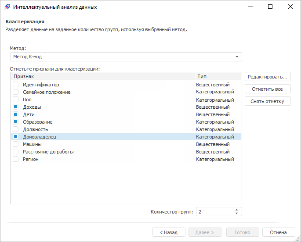Screen dimensions: 301x242
Task: Click the Отметить все button
Action: (268, 89)
